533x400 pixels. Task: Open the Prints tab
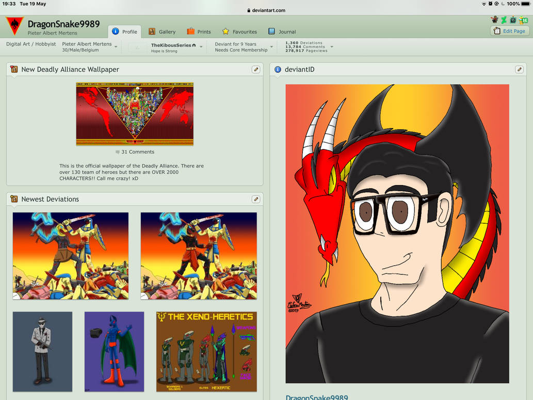point(199,32)
